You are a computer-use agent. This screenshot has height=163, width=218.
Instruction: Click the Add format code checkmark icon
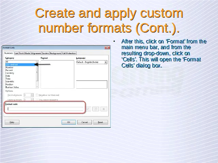pos(88,109)
